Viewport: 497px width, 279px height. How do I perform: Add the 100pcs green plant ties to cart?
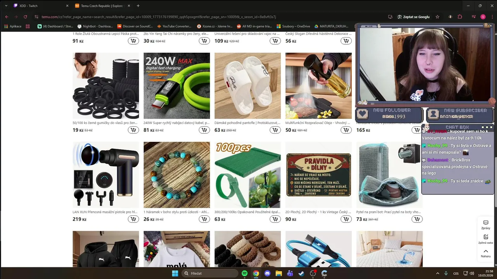coord(275,219)
